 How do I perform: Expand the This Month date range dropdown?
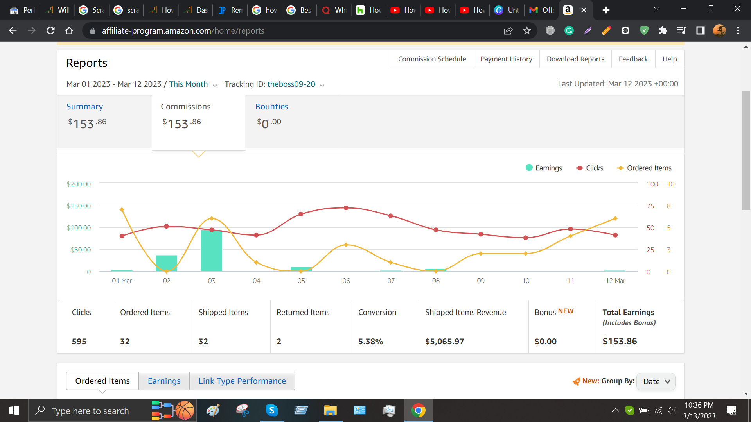tap(193, 84)
